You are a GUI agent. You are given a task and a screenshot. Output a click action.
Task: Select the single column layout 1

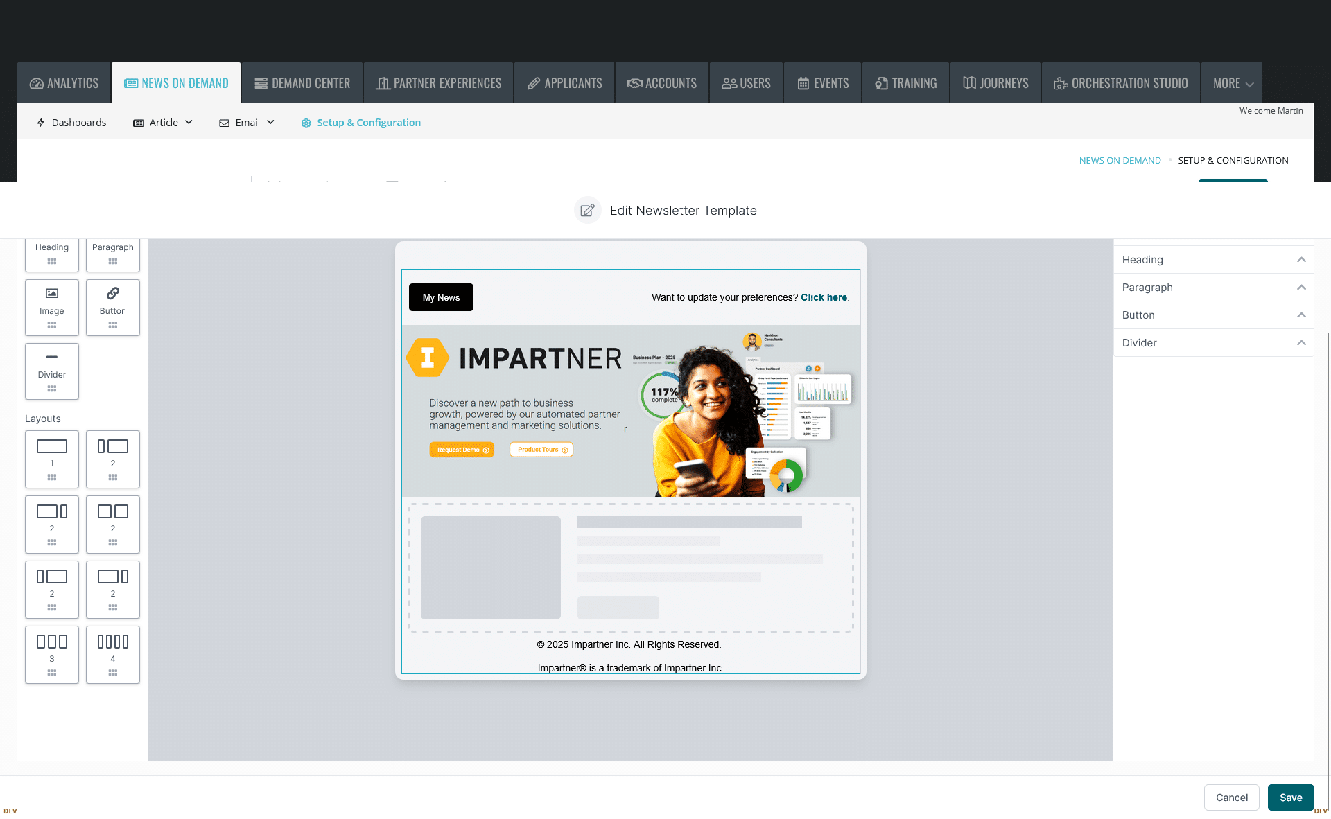pyautogui.click(x=52, y=459)
